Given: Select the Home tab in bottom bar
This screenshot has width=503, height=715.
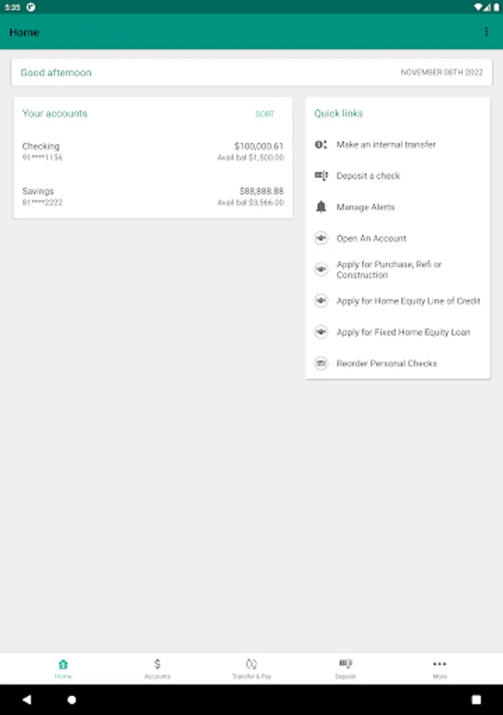Looking at the screenshot, I should [x=63, y=668].
